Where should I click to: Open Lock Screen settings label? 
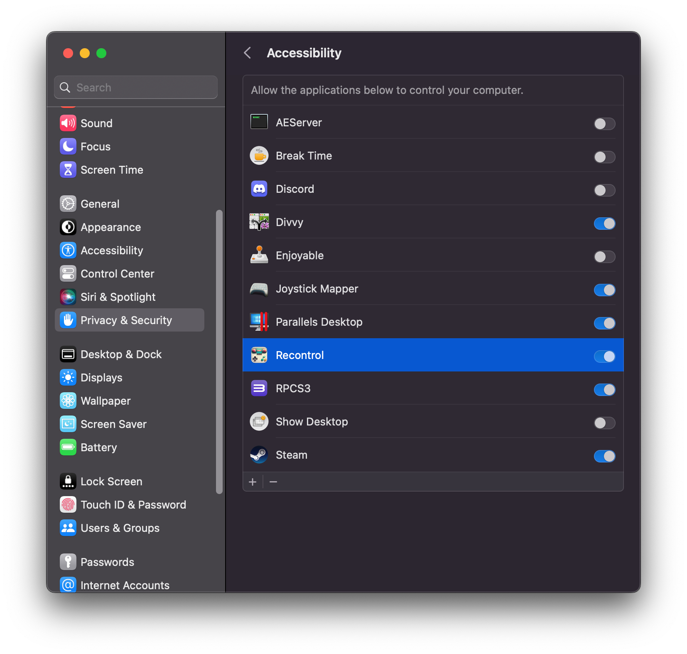(x=111, y=481)
